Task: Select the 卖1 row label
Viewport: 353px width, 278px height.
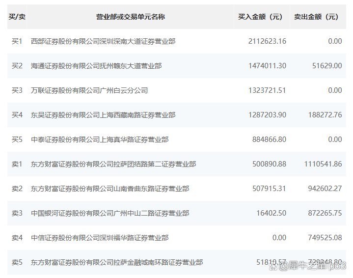Action: [17, 164]
